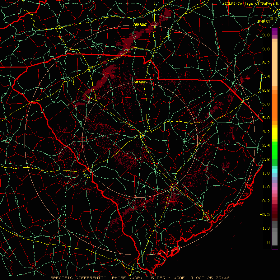Click the 7.4 legend value
This screenshot has height=280, width=280.
(266, 77)
